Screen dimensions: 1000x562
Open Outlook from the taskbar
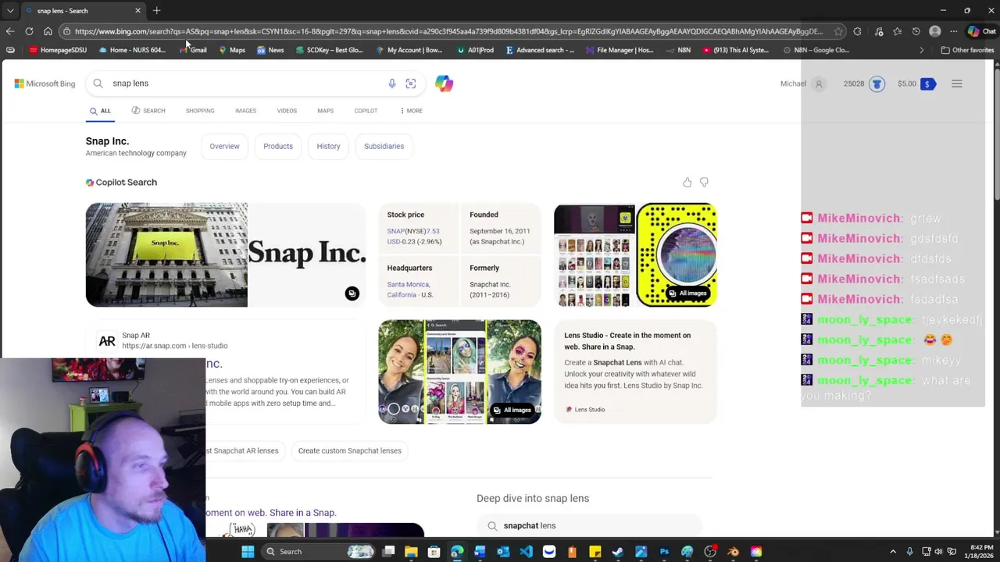click(x=503, y=552)
